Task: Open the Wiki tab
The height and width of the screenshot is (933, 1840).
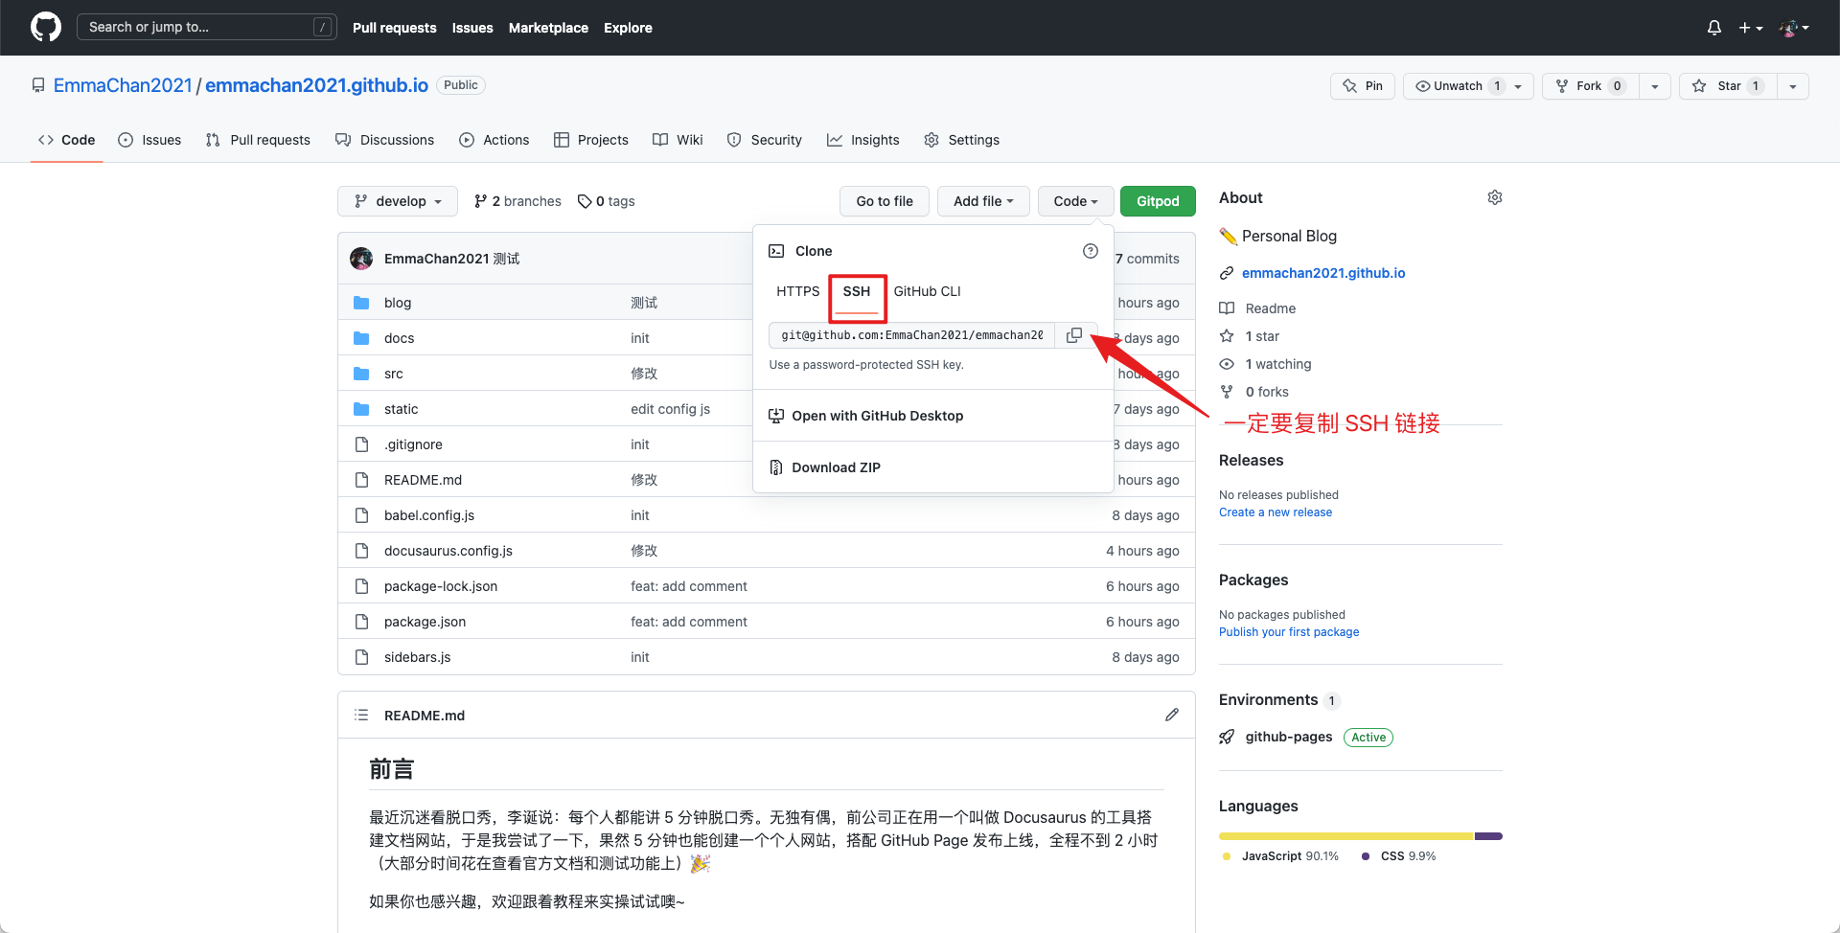Action: click(678, 140)
